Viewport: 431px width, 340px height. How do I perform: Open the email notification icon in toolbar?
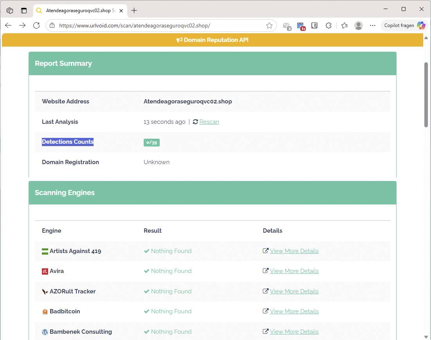tap(287, 25)
